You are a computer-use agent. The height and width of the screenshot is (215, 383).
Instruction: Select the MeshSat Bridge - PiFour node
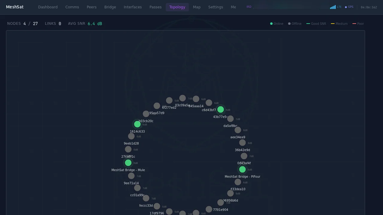tap(242, 169)
